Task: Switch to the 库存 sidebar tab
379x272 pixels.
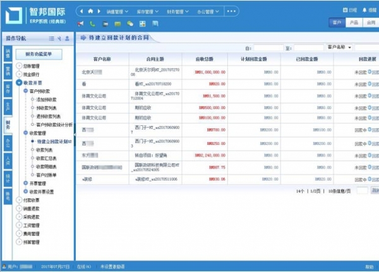Action: point(8,89)
